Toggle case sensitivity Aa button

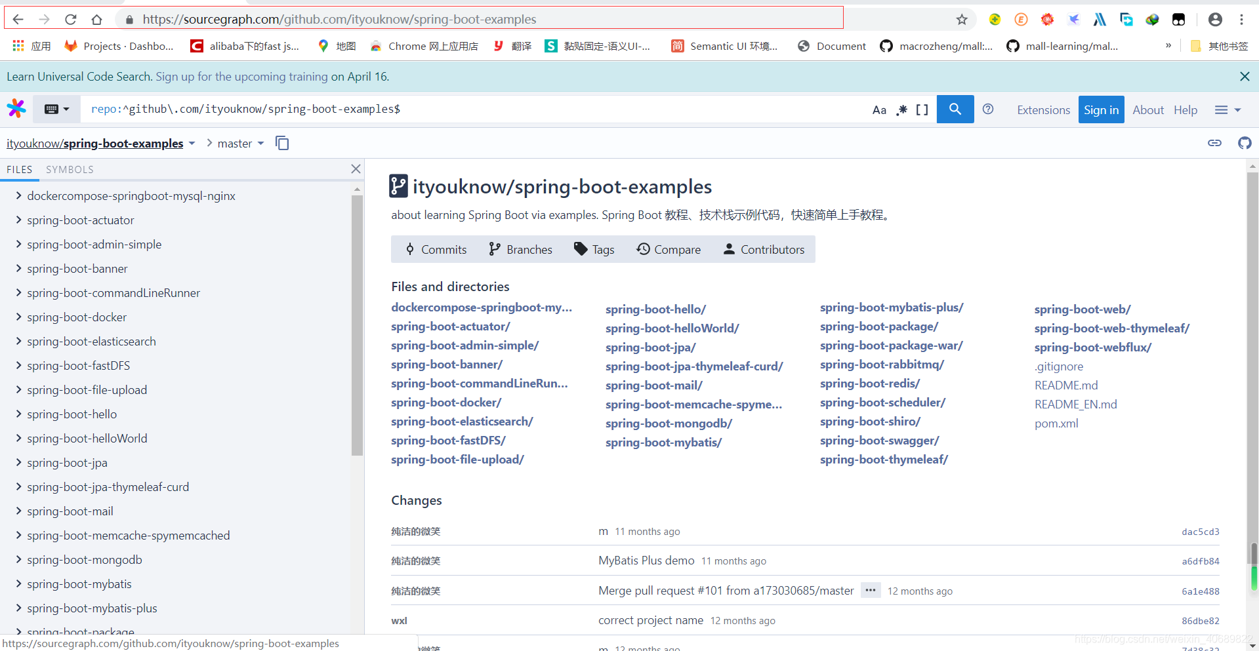[879, 110]
